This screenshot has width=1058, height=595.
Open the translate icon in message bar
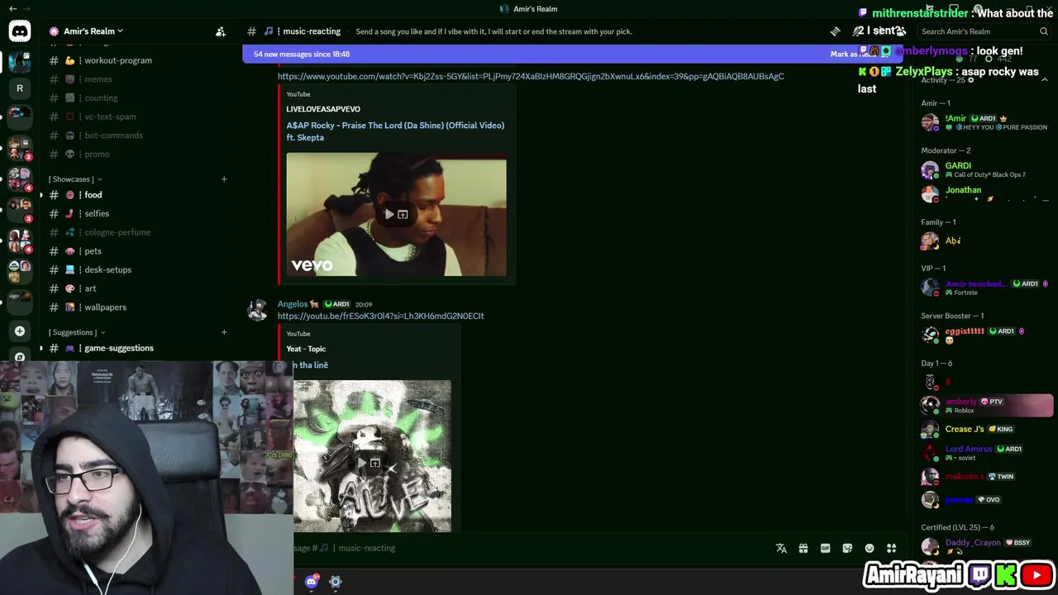781,548
